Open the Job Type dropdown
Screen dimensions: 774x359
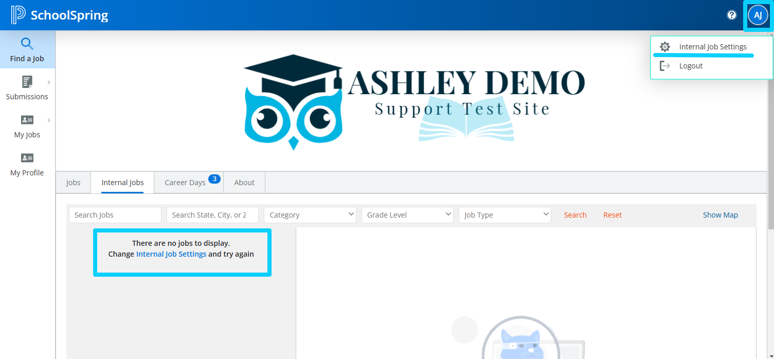(x=505, y=214)
